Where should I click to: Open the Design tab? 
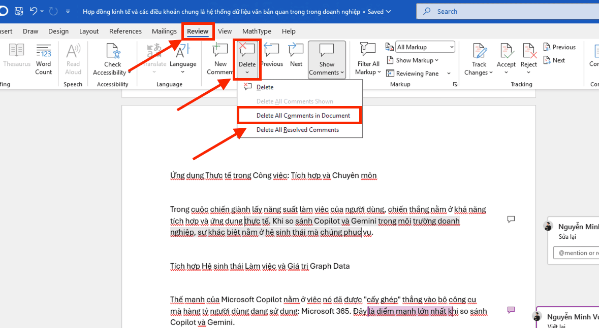tap(58, 31)
